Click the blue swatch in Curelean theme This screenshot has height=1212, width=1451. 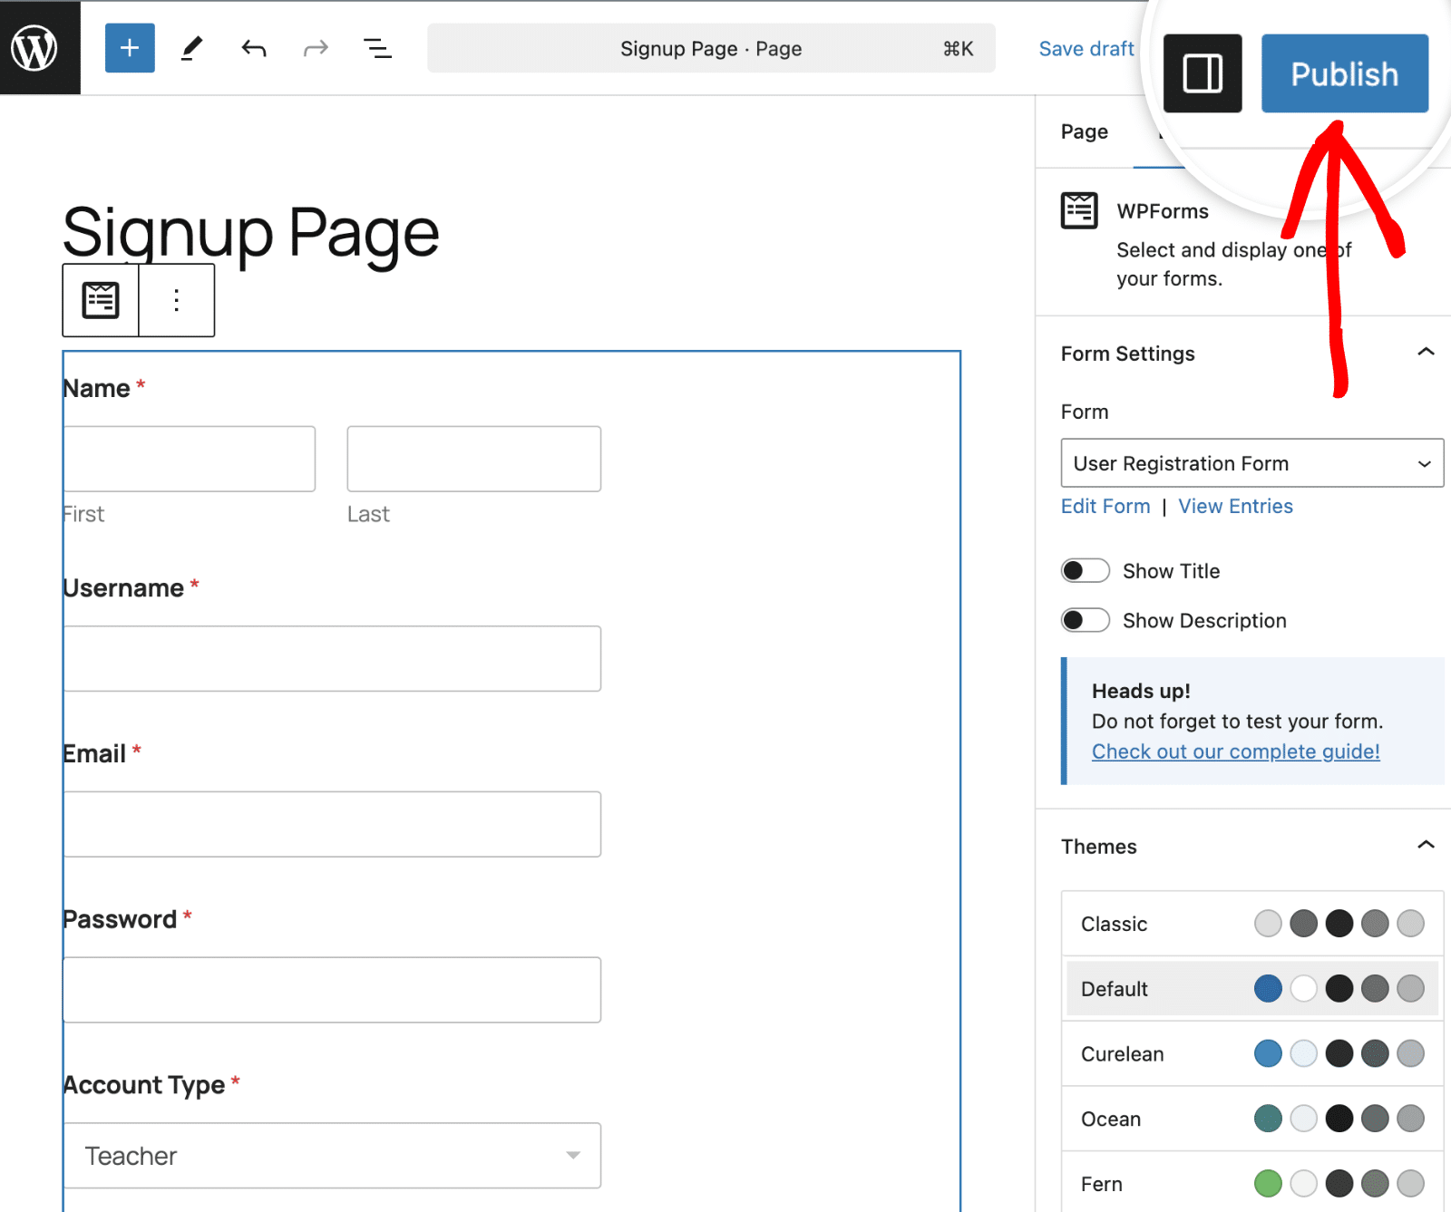[x=1268, y=1053]
